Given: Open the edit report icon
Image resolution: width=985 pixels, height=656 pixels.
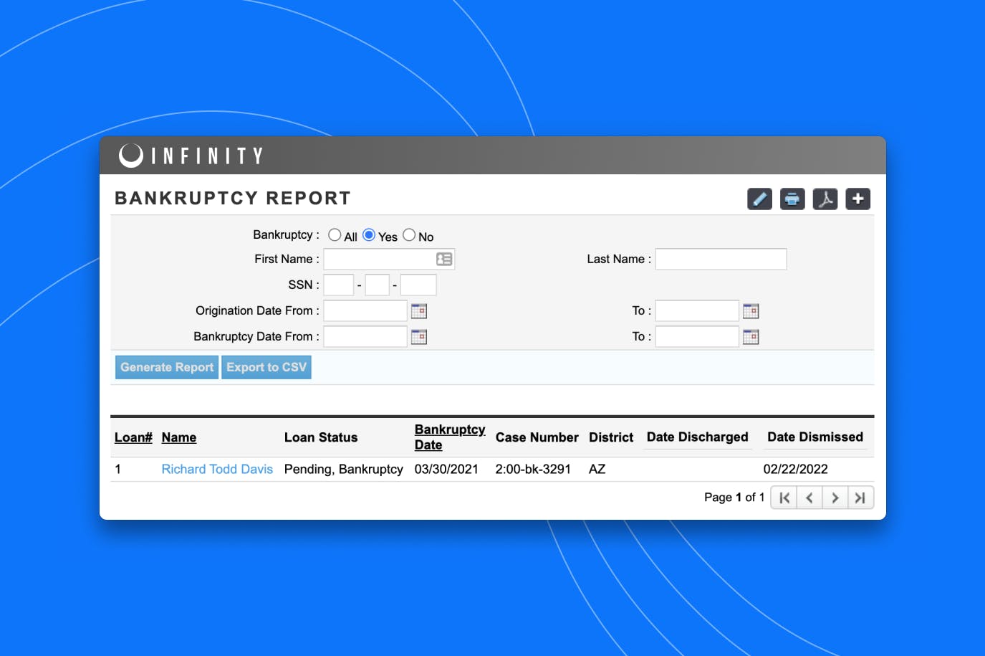Looking at the screenshot, I should (759, 199).
